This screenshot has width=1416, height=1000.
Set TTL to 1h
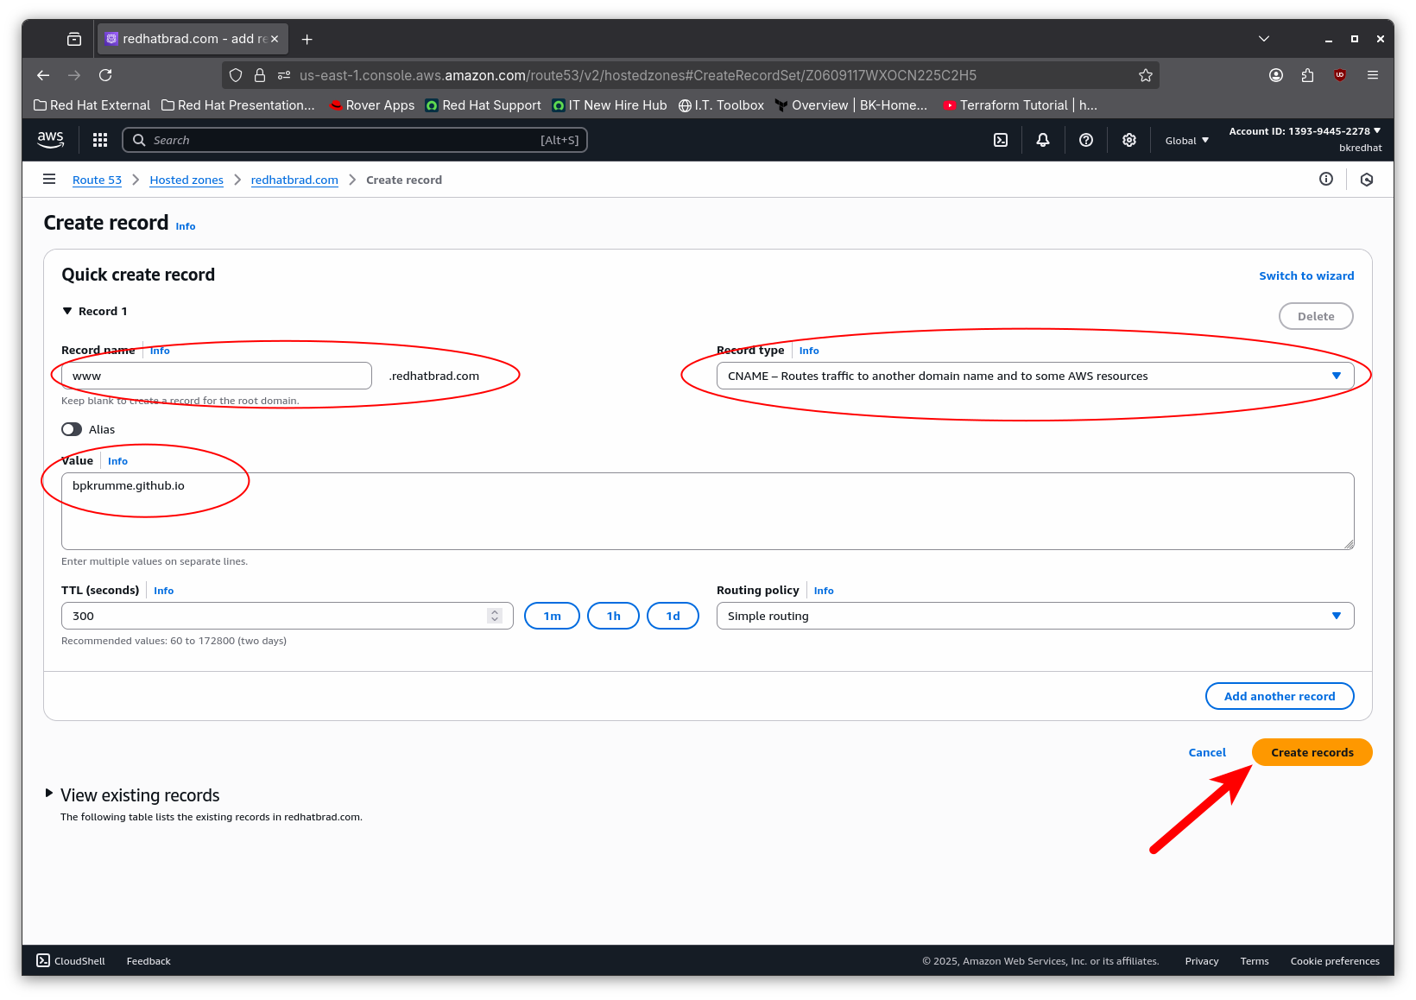point(613,616)
